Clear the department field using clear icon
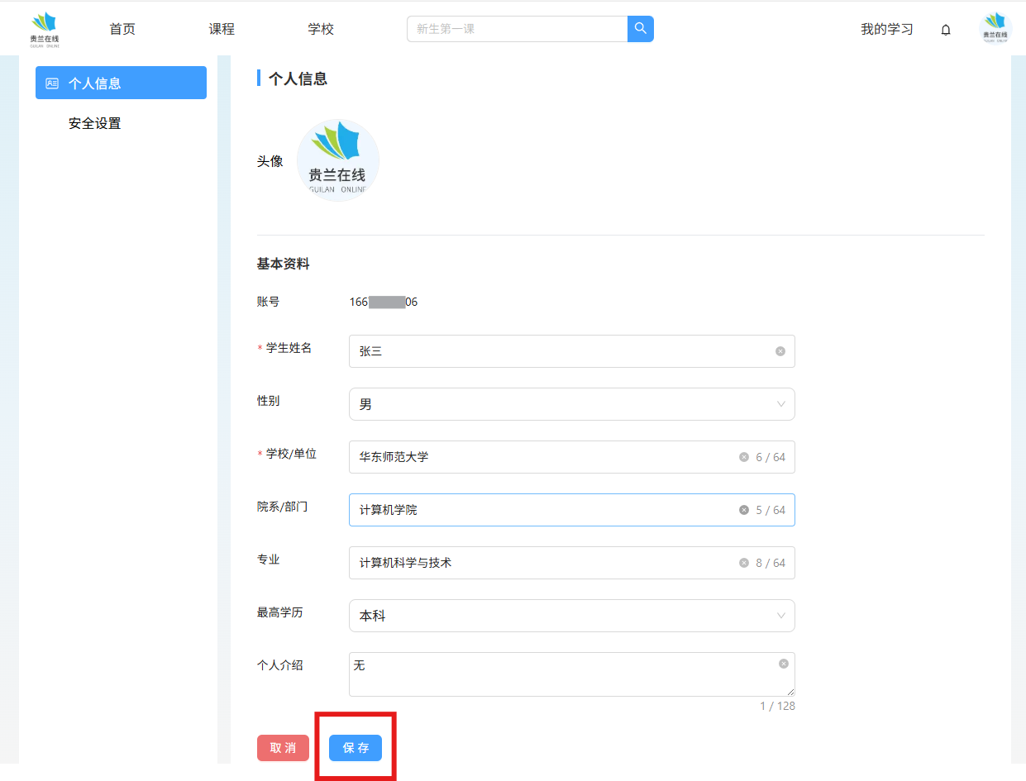This screenshot has width=1026, height=781. [x=744, y=510]
